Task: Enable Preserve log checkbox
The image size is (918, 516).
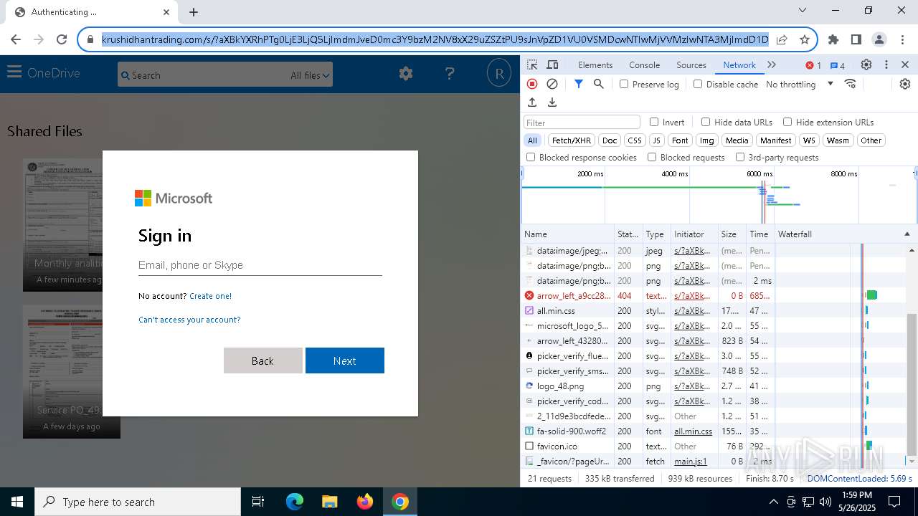Action: (624, 84)
